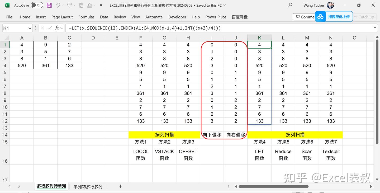Expand the Name Box dropdown arrow
The image size is (380, 193).
[x=30, y=28]
